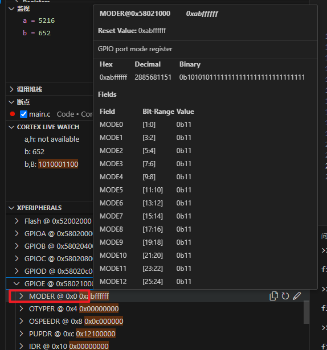Image resolution: width=327 pixels, height=350 pixels.
Task: Click the binary value in tooltip
Action: click(242, 77)
